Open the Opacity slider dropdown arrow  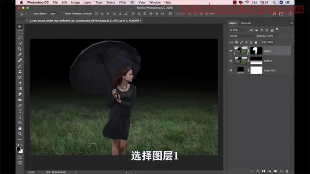tap(277, 36)
